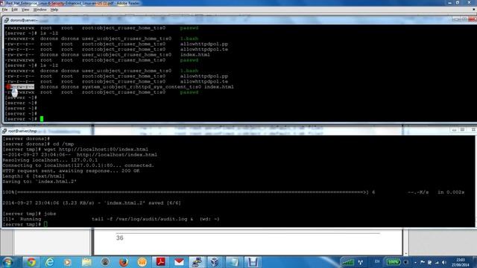Click 'wget http://localhost:80/index.html' command text

[96, 150]
